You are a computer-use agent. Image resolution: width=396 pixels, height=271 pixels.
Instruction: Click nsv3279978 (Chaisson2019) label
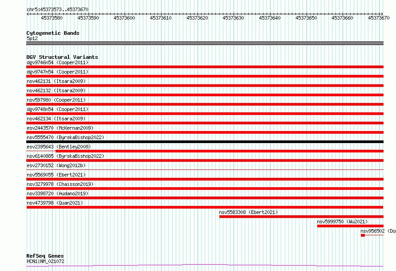point(60,184)
